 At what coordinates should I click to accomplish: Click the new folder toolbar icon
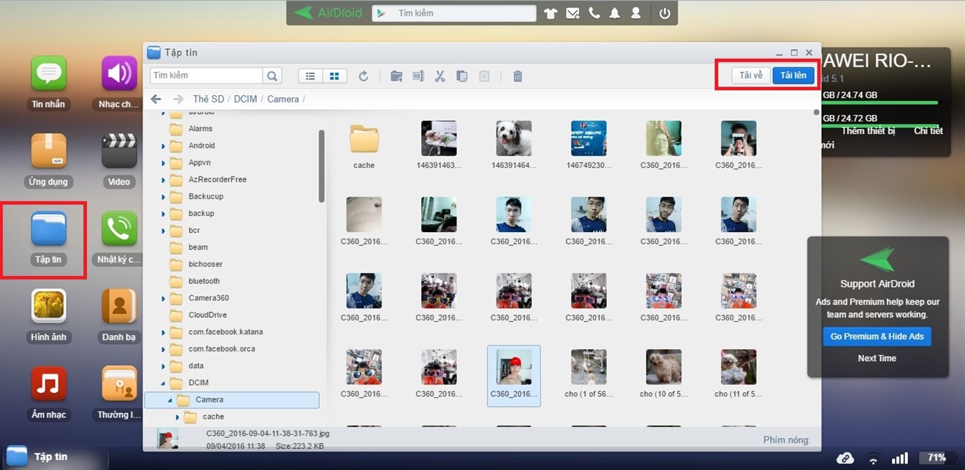click(396, 76)
